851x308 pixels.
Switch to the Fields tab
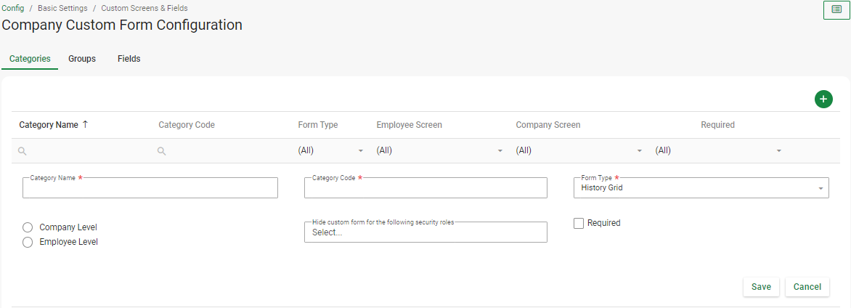point(129,59)
